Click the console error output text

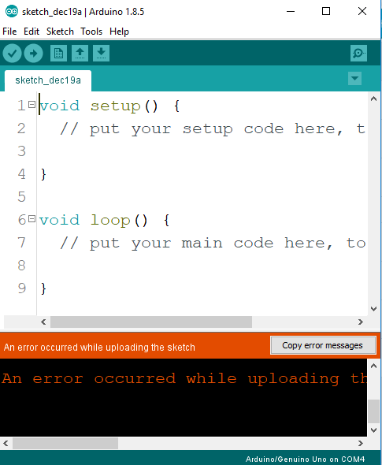pos(184,379)
